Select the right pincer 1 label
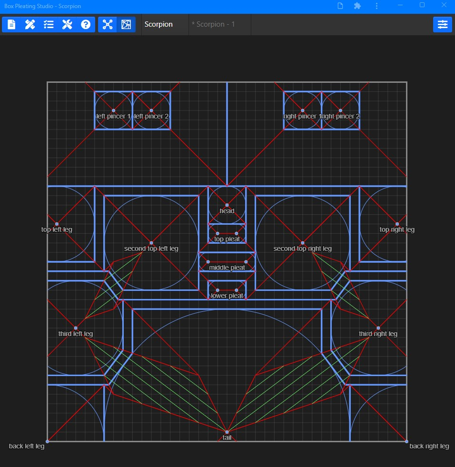Viewport: 455px width, 467px height. (302, 116)
